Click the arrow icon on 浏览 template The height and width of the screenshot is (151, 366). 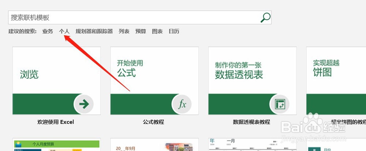[x=84, y=104]
